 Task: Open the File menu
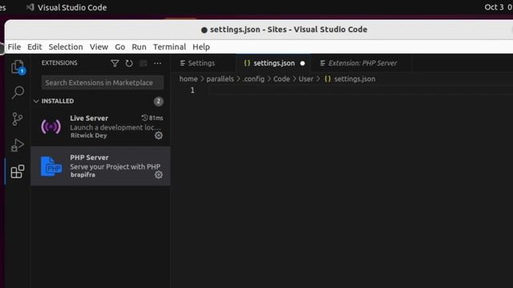(14, 46)
